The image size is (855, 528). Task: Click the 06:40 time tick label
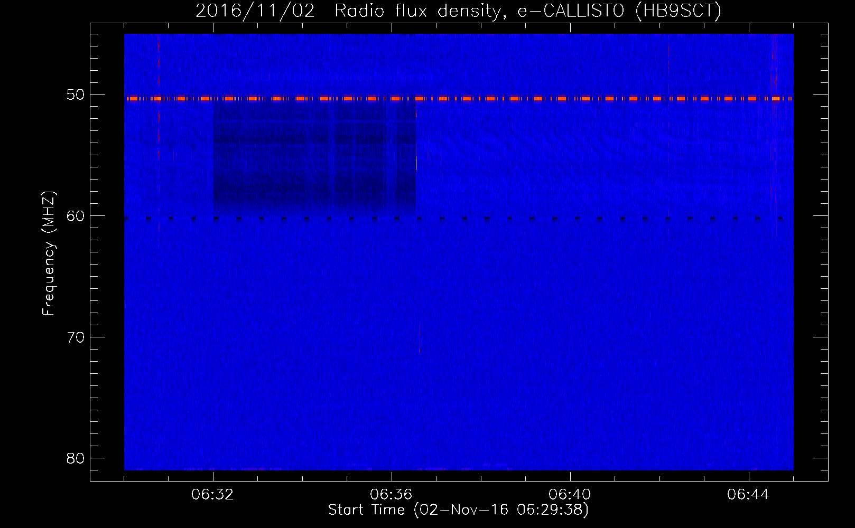[570, 495]
